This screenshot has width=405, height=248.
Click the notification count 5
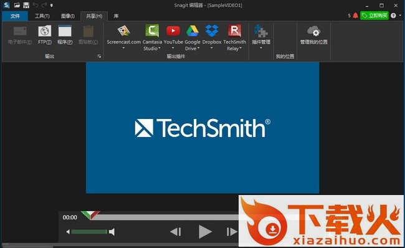[349, 16]
